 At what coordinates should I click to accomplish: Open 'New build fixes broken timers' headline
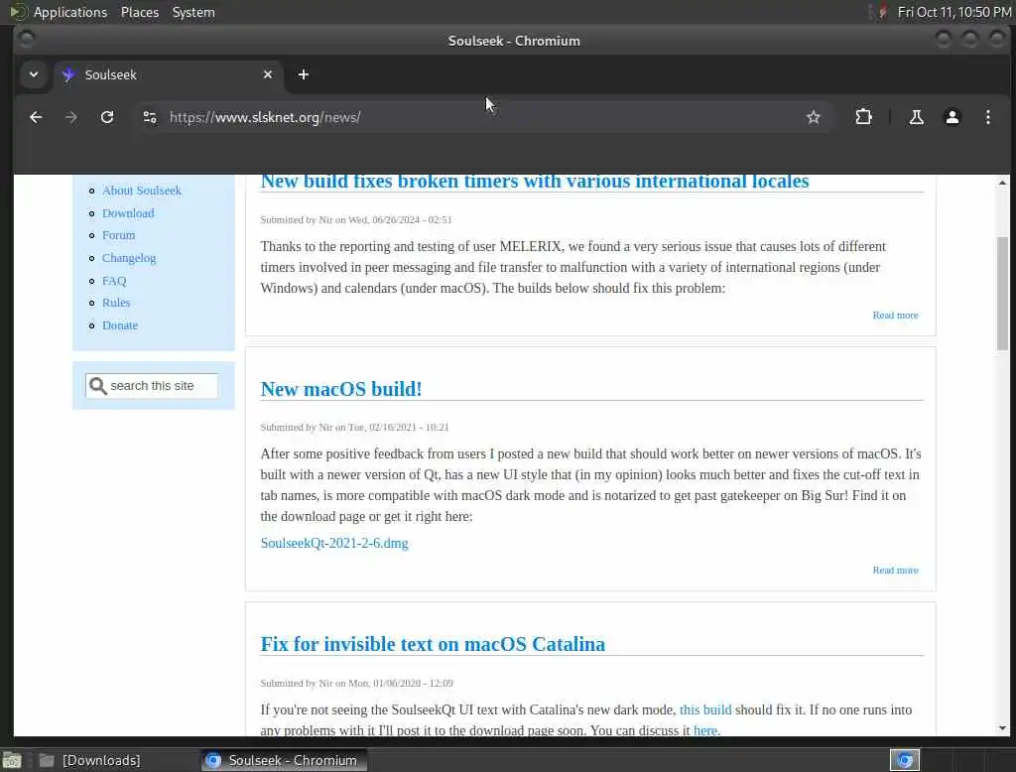(x=535, y=182)
